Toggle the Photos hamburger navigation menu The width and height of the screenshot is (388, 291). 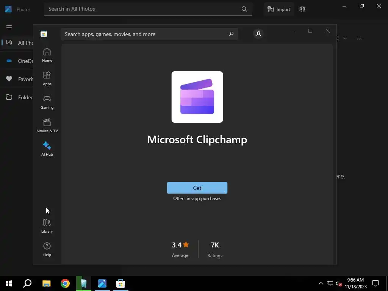tap(9, 27)
